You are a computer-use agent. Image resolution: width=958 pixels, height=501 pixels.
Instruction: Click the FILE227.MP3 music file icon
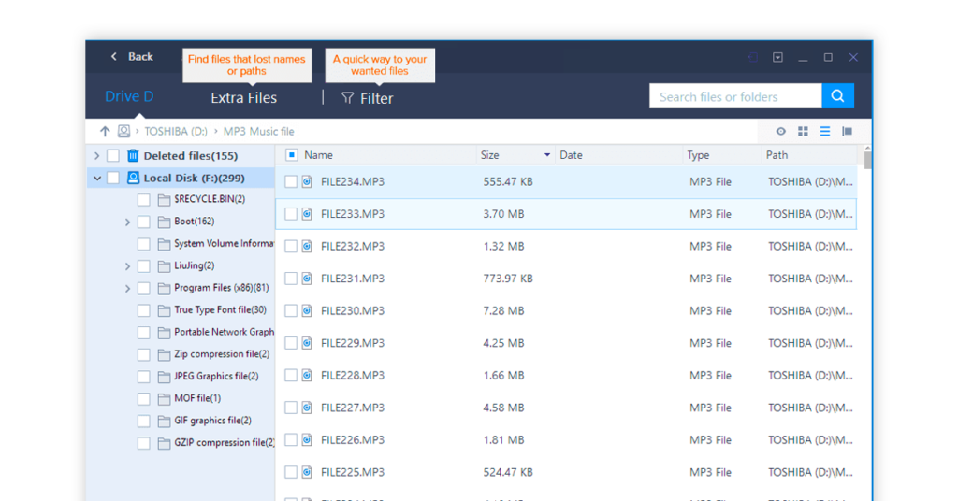coord(307,408)
